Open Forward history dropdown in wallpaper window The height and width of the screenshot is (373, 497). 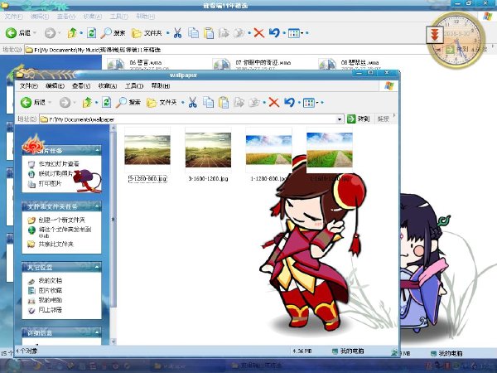(75, 102)
